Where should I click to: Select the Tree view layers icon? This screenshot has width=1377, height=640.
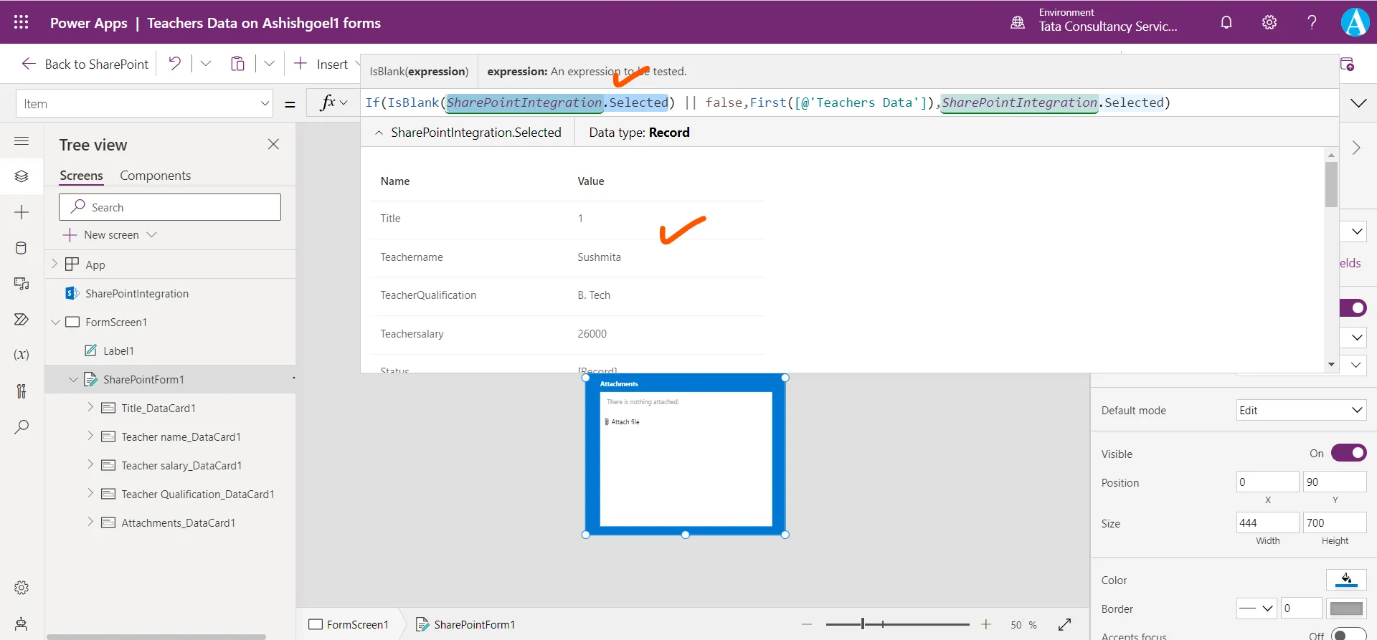pyautogui.click(x=22, y=176)
